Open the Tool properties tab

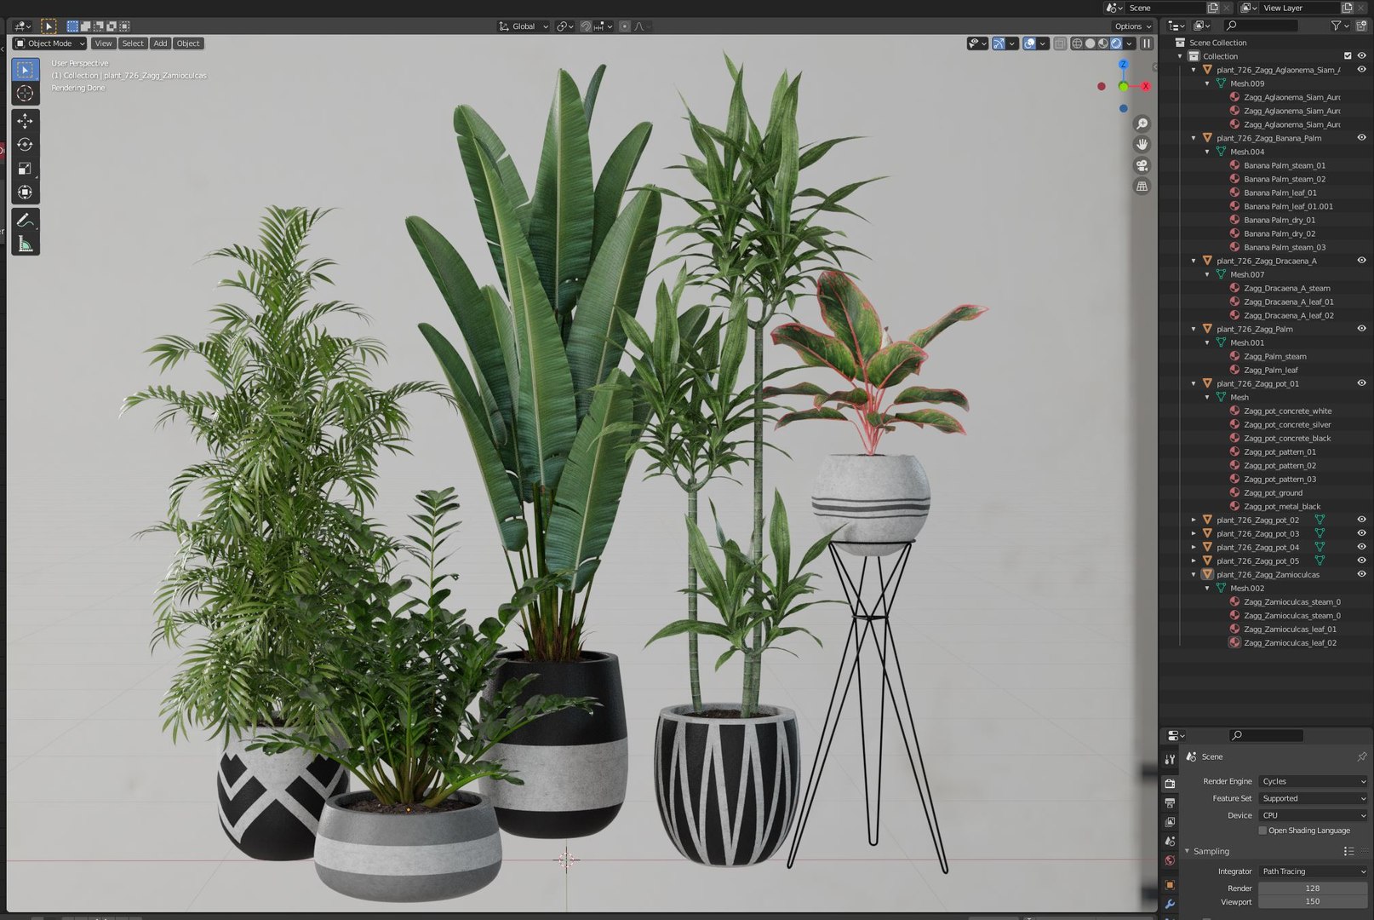pos(1170,759)
